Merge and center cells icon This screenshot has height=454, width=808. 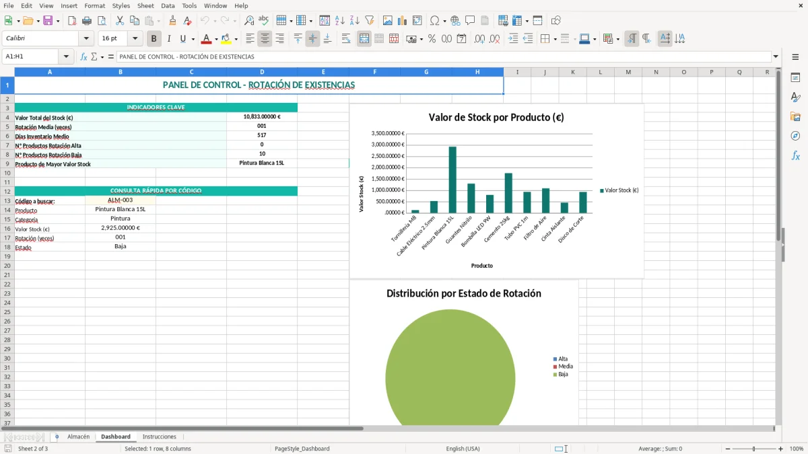tap(364, 39)
